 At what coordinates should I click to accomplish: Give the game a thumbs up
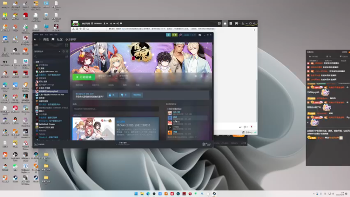(112, 95)
